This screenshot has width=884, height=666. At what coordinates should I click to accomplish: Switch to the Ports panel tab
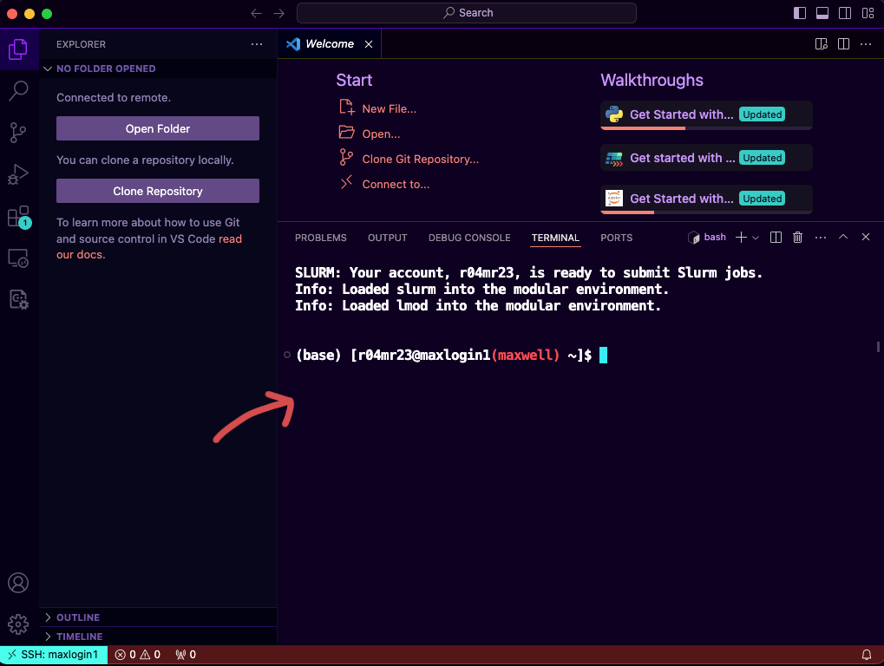tap(616, 238)
